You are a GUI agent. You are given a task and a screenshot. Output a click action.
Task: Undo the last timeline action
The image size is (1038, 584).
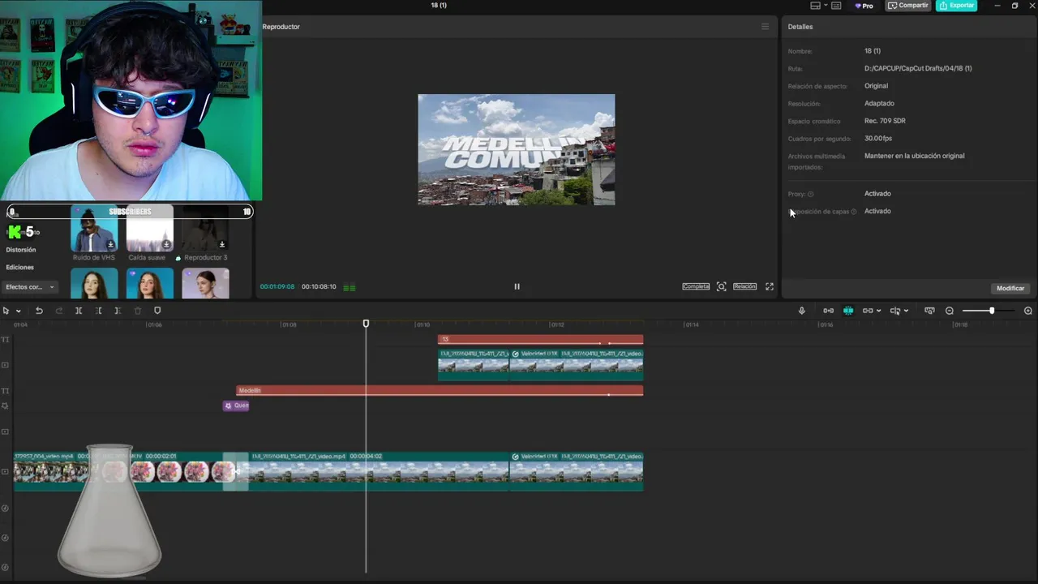[39, 311]
